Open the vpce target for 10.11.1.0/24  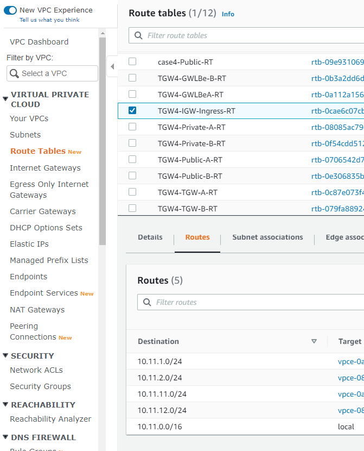pyautogui.click(x=351, y=361)
